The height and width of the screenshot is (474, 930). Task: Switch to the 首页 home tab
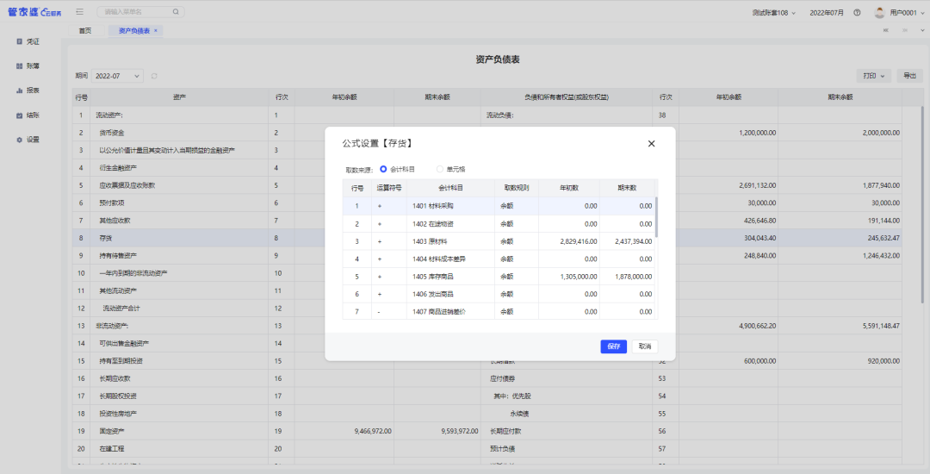(84, 30)
